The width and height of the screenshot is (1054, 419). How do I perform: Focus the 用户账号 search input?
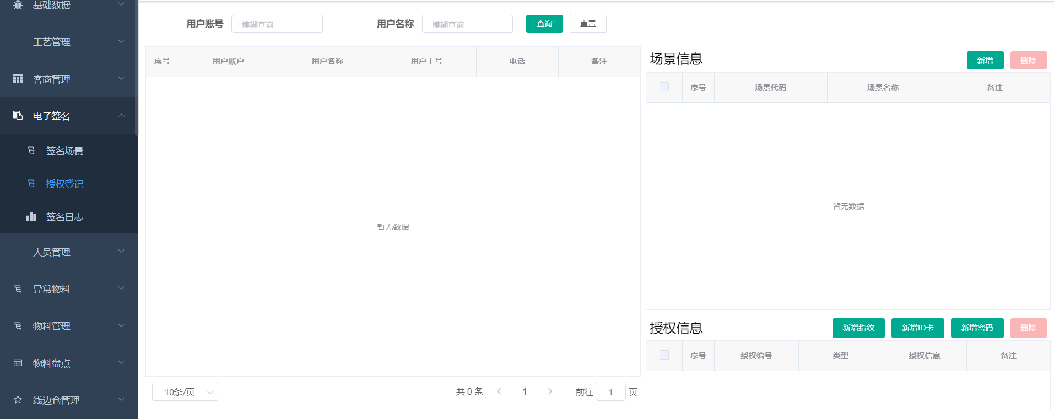point(277,24)
